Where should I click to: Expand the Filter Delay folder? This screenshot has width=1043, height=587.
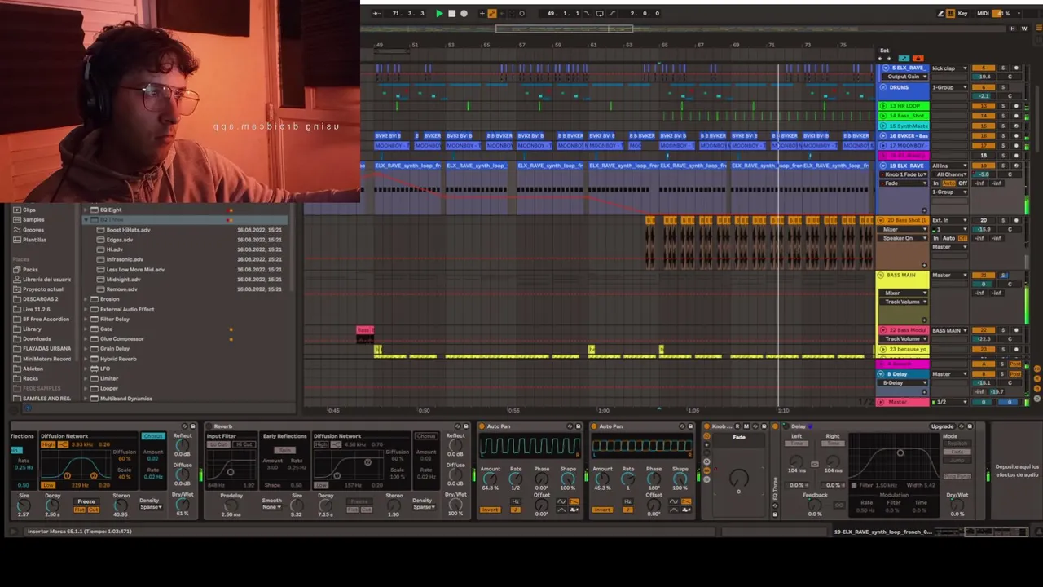[86, 319]
